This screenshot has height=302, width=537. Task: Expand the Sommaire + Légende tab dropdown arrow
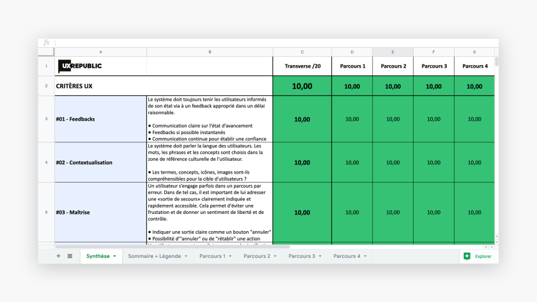186,256
